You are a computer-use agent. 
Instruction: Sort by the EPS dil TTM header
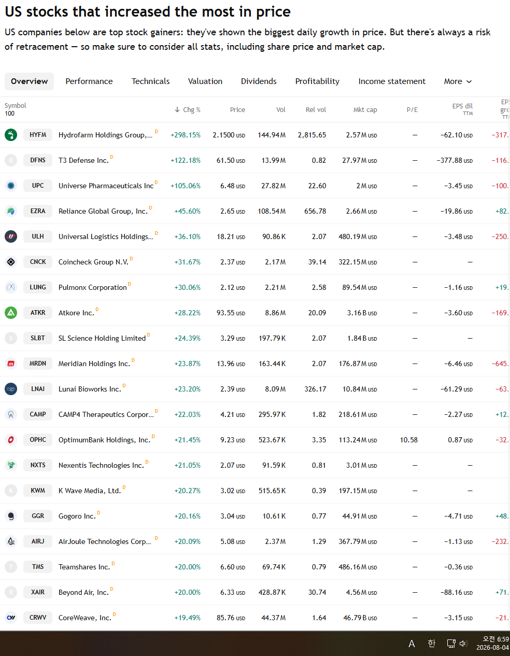pyautogui.click(x=462, y=109)
